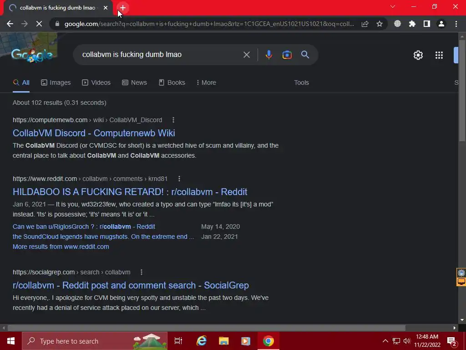
Task: Launch Internet Explorer from the taskbar
Action: click(202, 341)
